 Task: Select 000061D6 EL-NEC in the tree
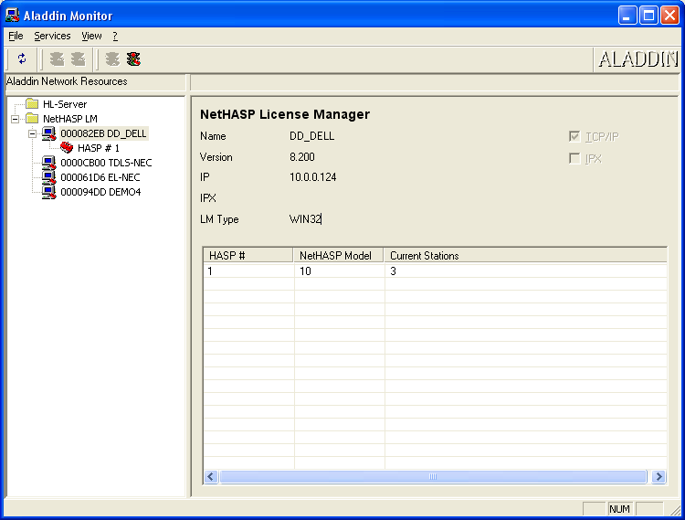pyautogui.click(x=100, y=177)
